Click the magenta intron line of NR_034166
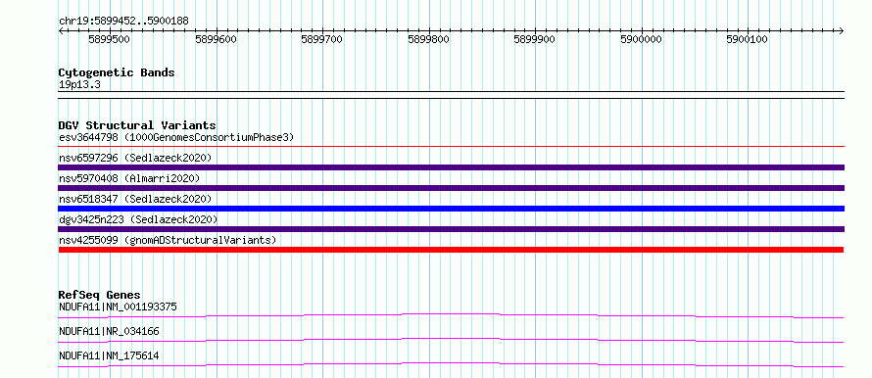 [451, 339]
